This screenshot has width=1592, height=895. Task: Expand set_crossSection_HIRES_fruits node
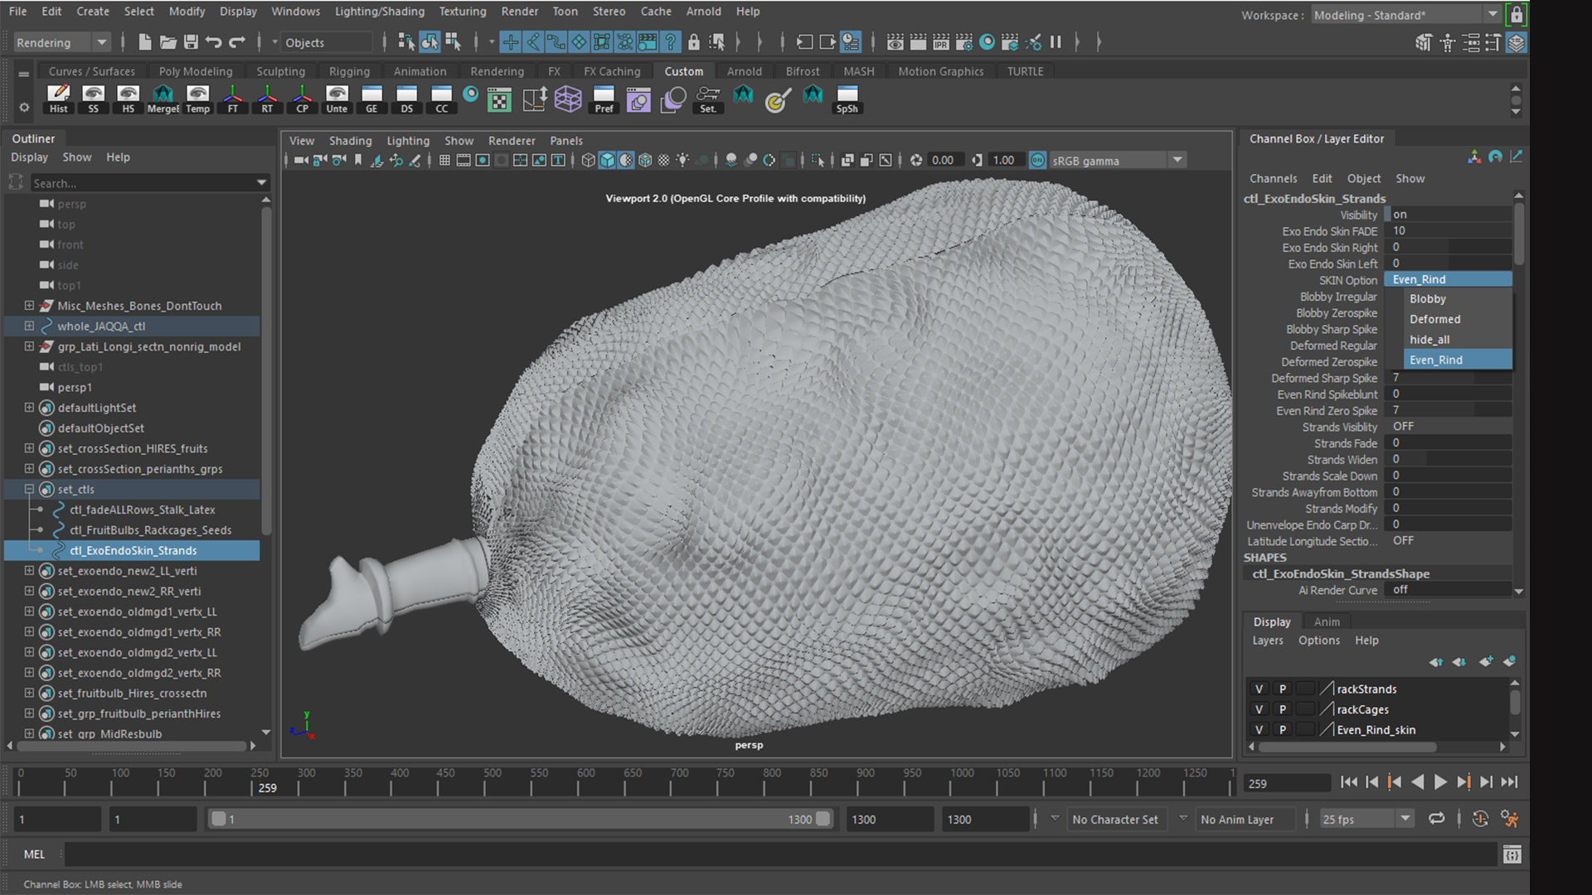(29, 448)
